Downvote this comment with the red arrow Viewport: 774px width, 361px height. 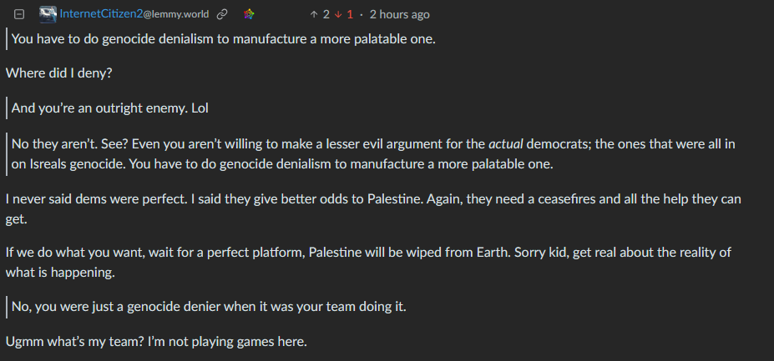[x=338, y=15]
